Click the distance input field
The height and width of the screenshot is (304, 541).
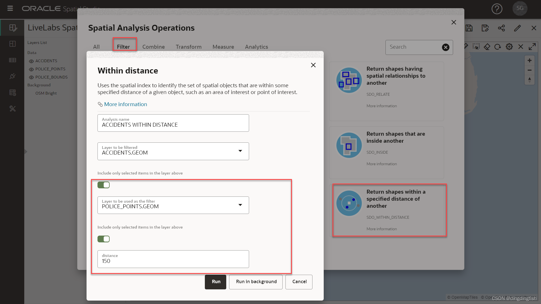[173, 259]
